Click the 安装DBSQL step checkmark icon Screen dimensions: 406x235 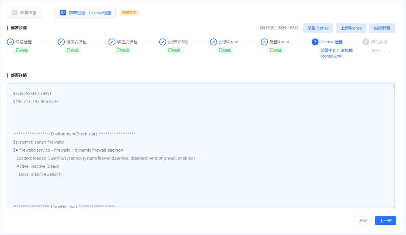(163, 42)
